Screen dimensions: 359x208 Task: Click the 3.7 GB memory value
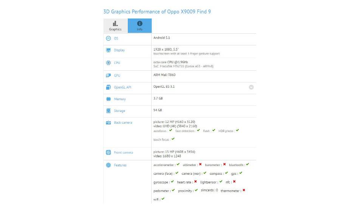(x=158, y=98)
